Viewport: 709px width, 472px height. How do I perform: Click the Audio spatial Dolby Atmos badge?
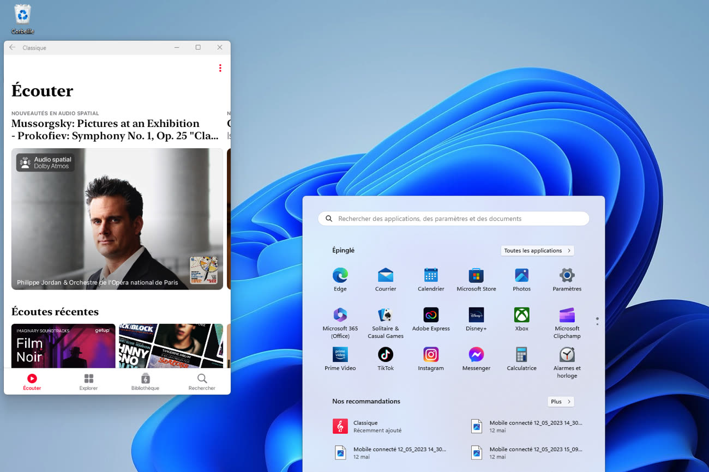tap(45, 162)
